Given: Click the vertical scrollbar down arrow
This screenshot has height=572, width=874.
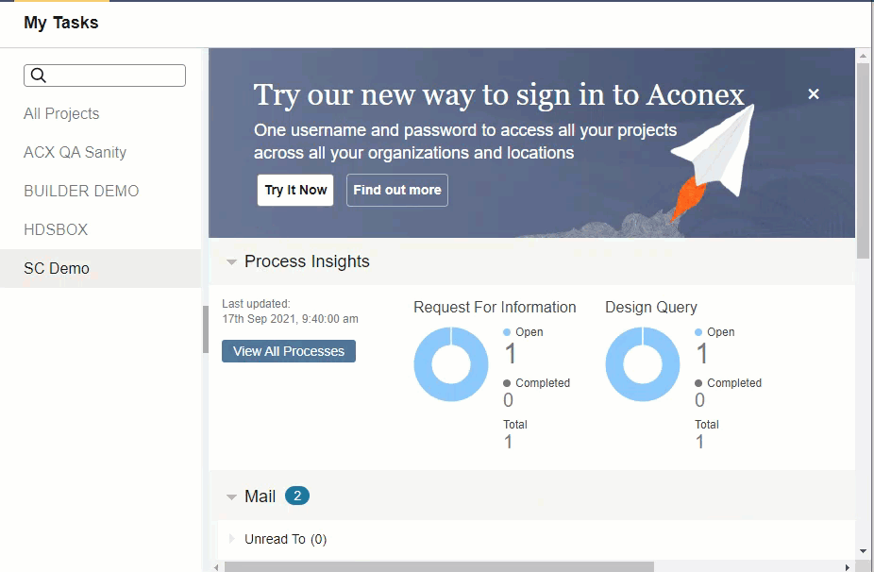Looking at the screenshot, I should (x=863, y=550).
